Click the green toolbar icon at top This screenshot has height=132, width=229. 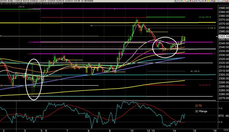pyautogui.click(x=181, y=1)
